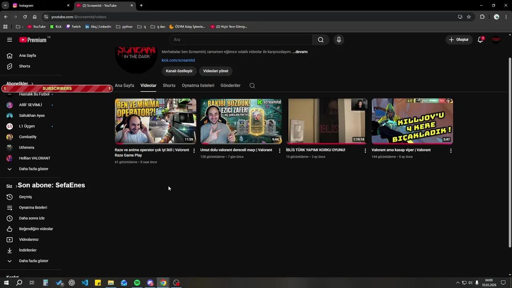The height and width of the screenshot is (288, 512).
Task: Open options menu for Umut dolu valorant video
Action: (280, 151)
